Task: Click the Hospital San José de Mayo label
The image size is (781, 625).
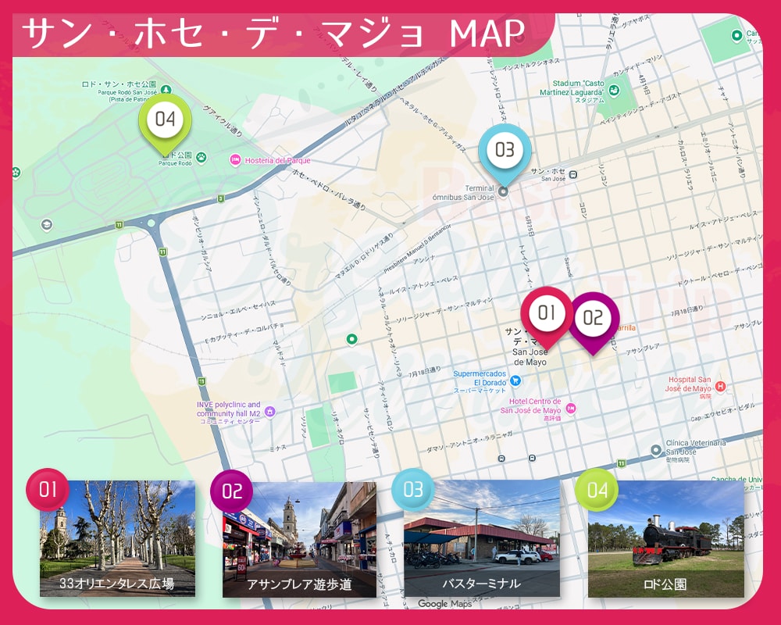Action: [689, 387]
